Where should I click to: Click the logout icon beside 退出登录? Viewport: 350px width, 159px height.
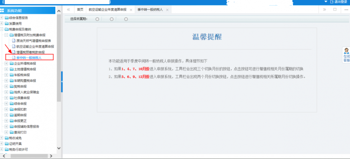click(x=332, y=2)
